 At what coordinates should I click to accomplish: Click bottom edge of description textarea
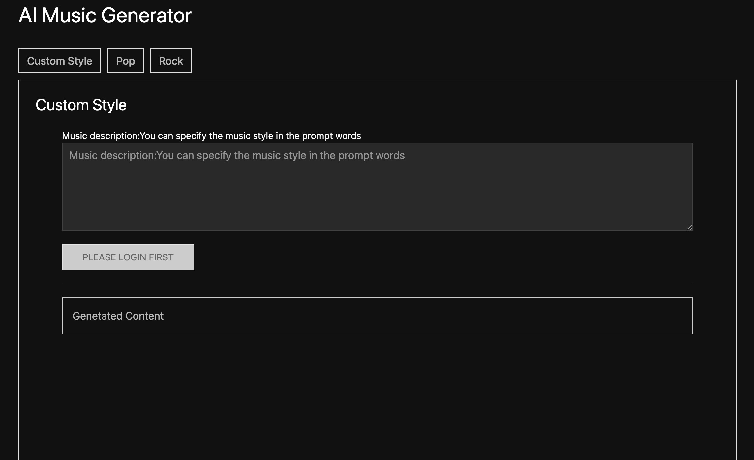click(377, 230)
